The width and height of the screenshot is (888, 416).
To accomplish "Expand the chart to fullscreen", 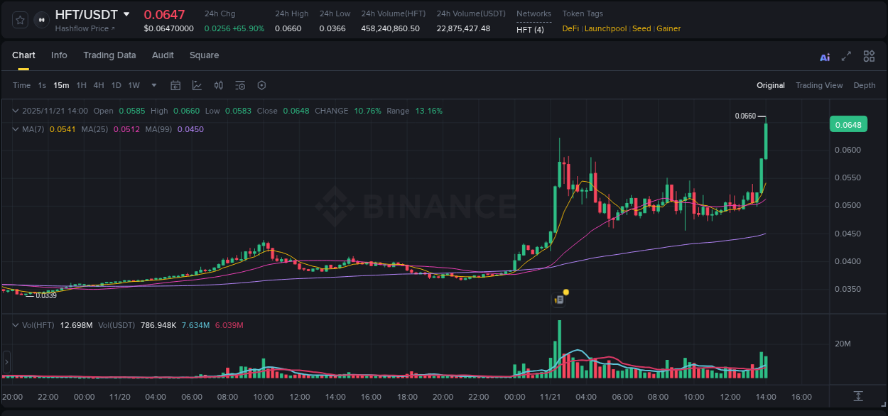I will pos(847,56).
